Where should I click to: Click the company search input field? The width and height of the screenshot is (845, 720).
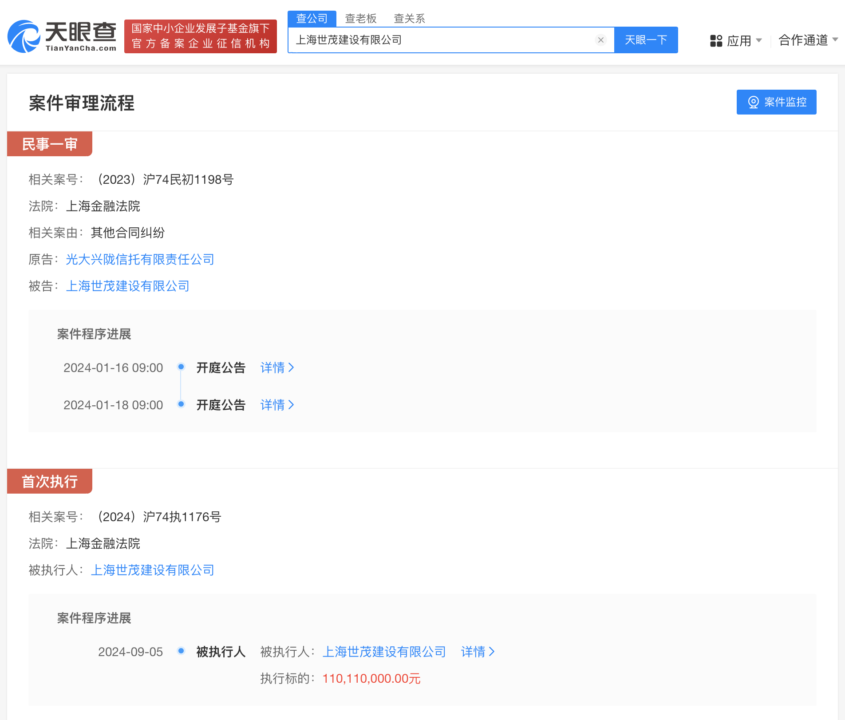(444, 40)
